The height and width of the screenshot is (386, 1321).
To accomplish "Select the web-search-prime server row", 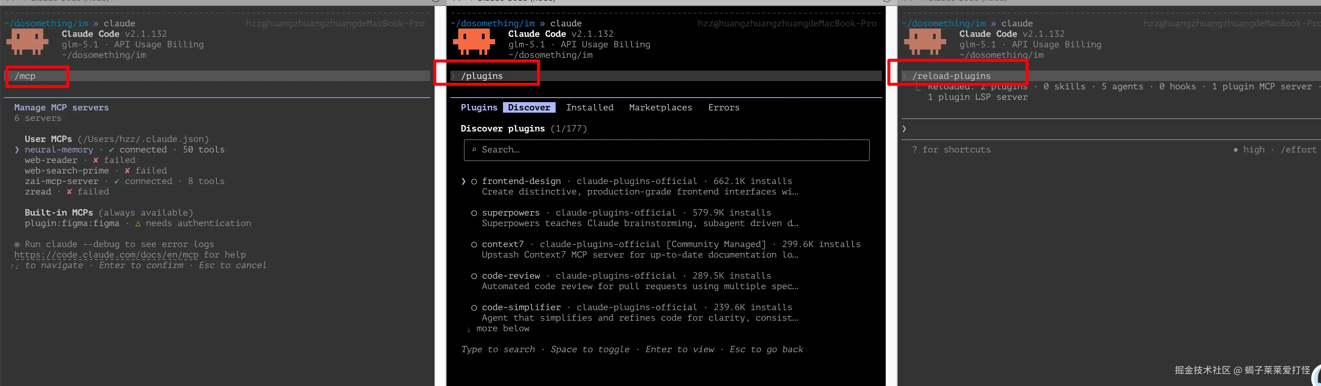I will coord(96,171).
